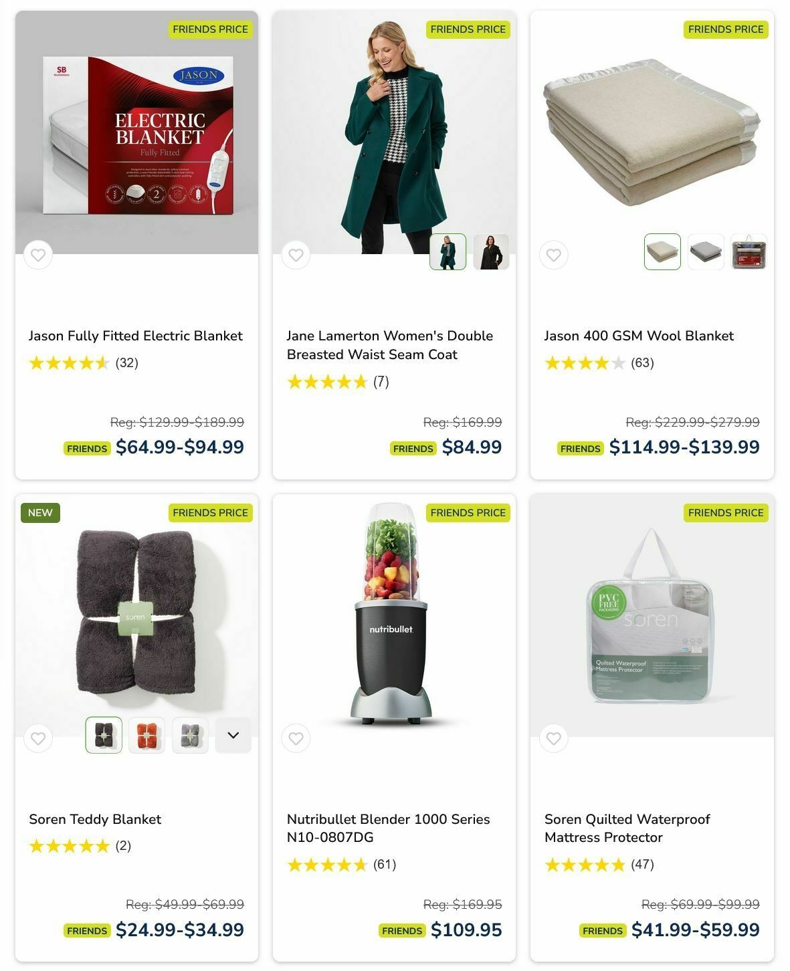The height and width of the screenshot is (971, 790).
Task: View the packaged wool blanket thumbnail
Action: (x=749, y=251)
